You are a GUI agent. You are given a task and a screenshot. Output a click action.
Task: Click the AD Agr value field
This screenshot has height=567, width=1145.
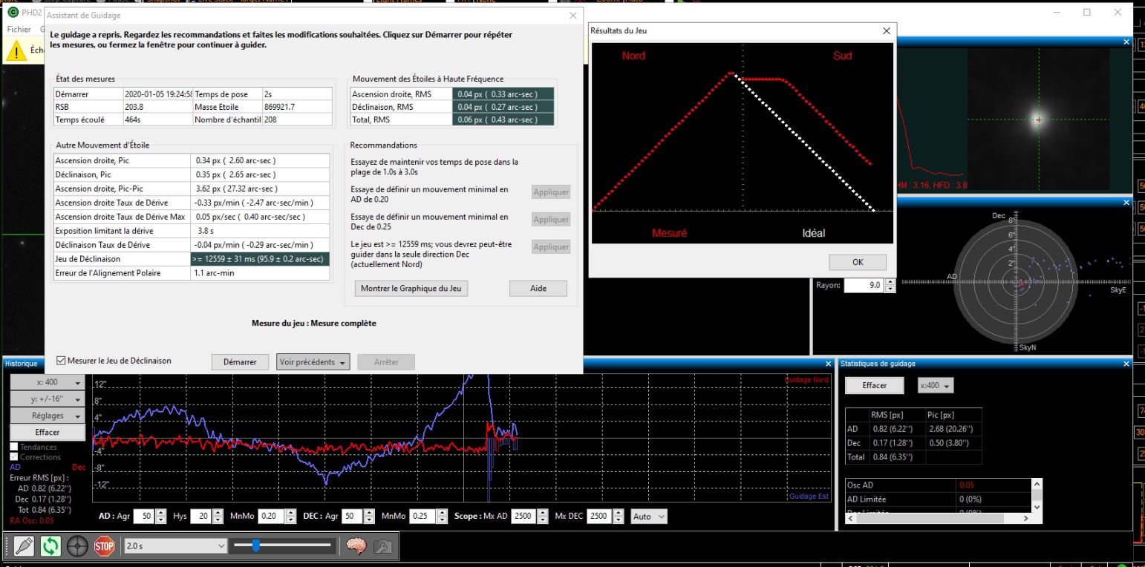(143, 516)
